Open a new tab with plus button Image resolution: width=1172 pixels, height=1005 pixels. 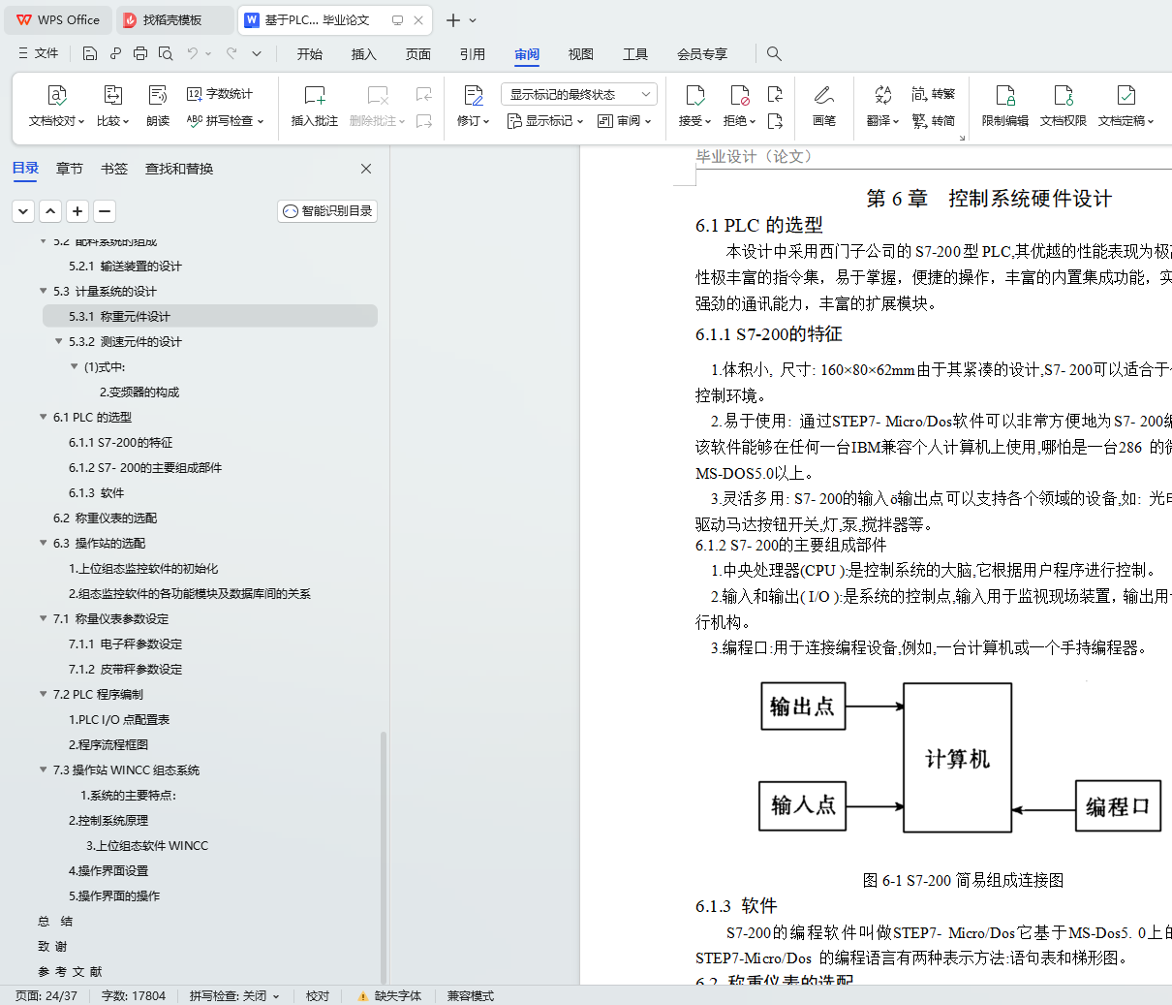(452, 19)
